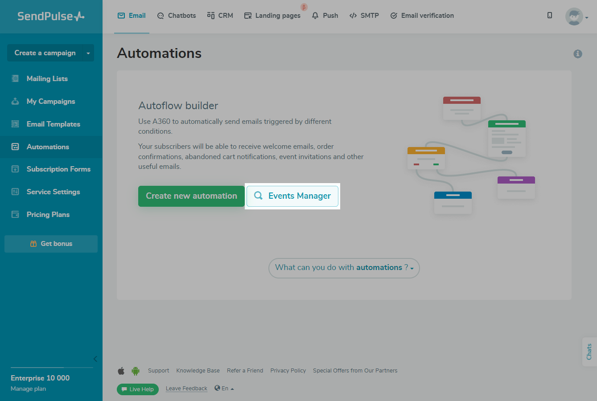Open Email Templates section
597x401 pixels.
pyautogui.click(x=54, y=124)
